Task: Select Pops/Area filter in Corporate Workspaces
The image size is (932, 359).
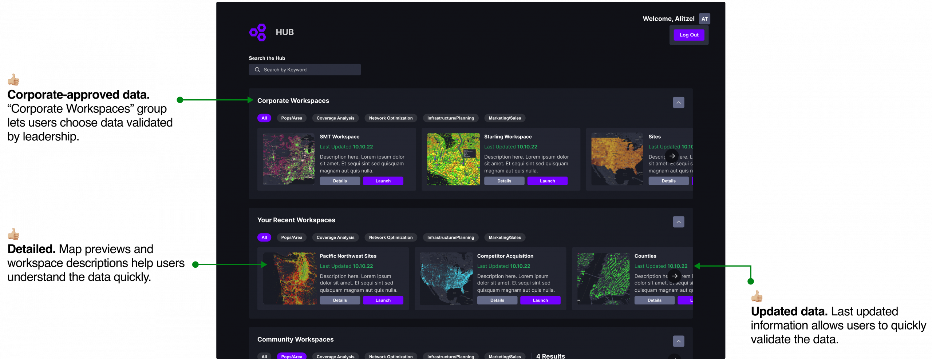Action: pyautogui.click(x=291, y=118)
